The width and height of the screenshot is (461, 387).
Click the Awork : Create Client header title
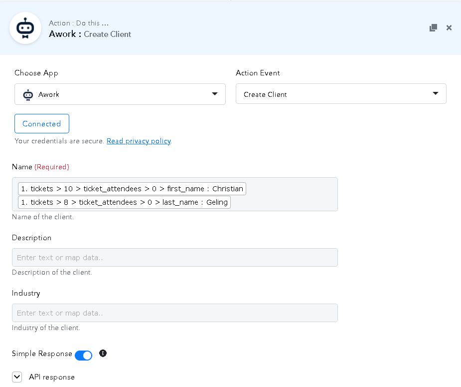click(x=90, y=34)
